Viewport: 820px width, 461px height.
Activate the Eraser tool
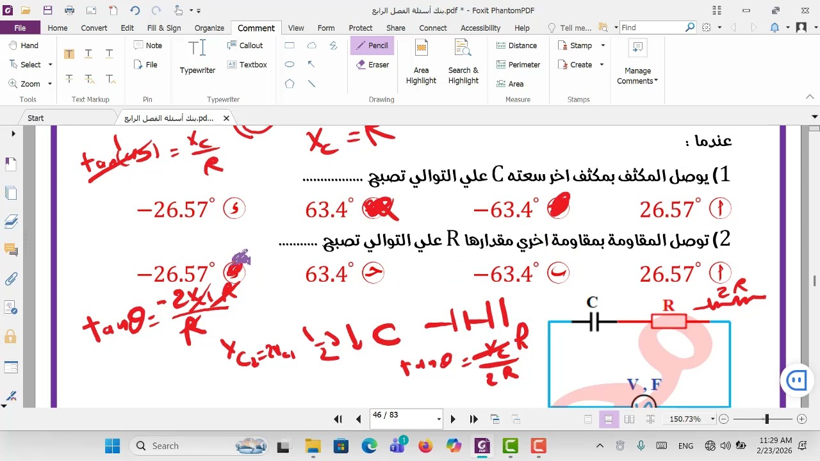[372, 65]
